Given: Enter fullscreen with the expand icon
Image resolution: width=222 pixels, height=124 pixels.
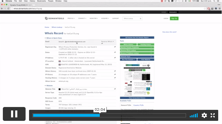Looking at the screenshot, I should pyautogui.click(x=213, y=116).
